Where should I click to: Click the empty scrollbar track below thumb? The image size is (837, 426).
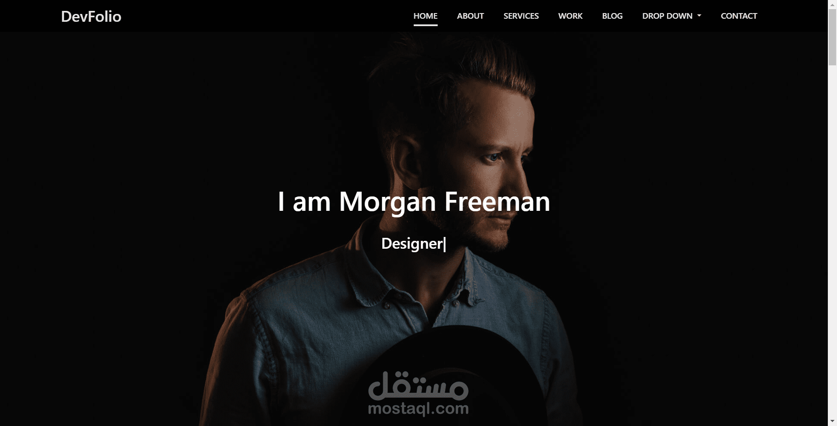tap(832, 240)
